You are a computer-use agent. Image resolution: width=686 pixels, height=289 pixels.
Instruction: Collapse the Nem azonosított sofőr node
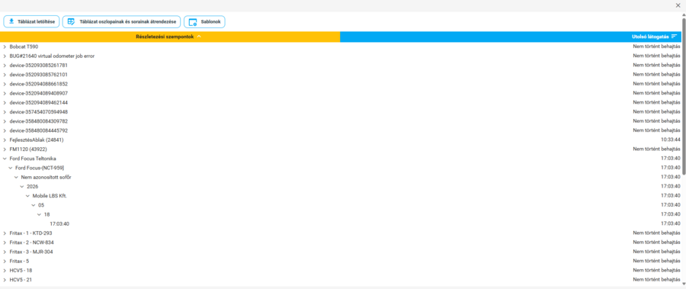(x=16, y=178)
